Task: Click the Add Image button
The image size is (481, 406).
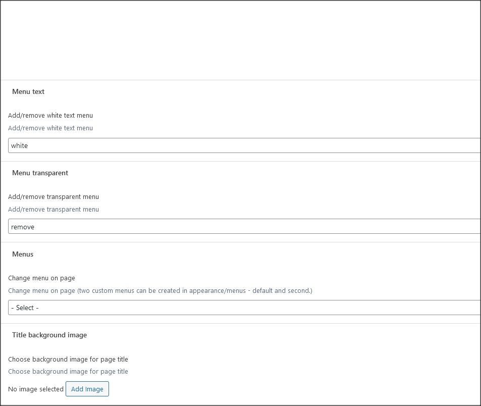Action: click(x=87, y=389)
